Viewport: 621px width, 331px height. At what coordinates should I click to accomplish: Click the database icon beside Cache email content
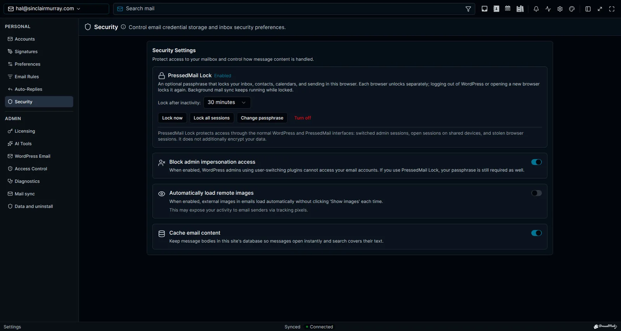point(161,233)
